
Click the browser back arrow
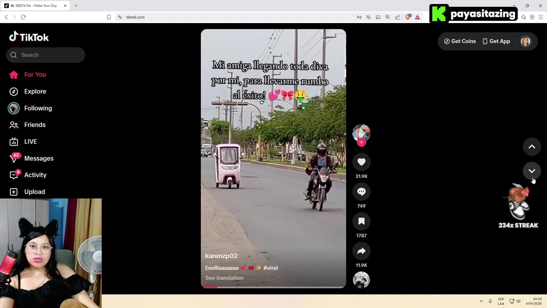point(6,17)
